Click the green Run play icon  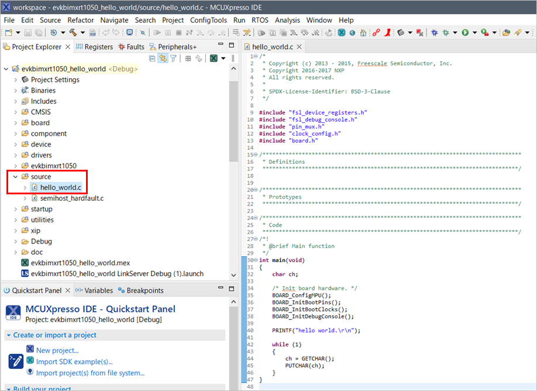tap(465, 33)
